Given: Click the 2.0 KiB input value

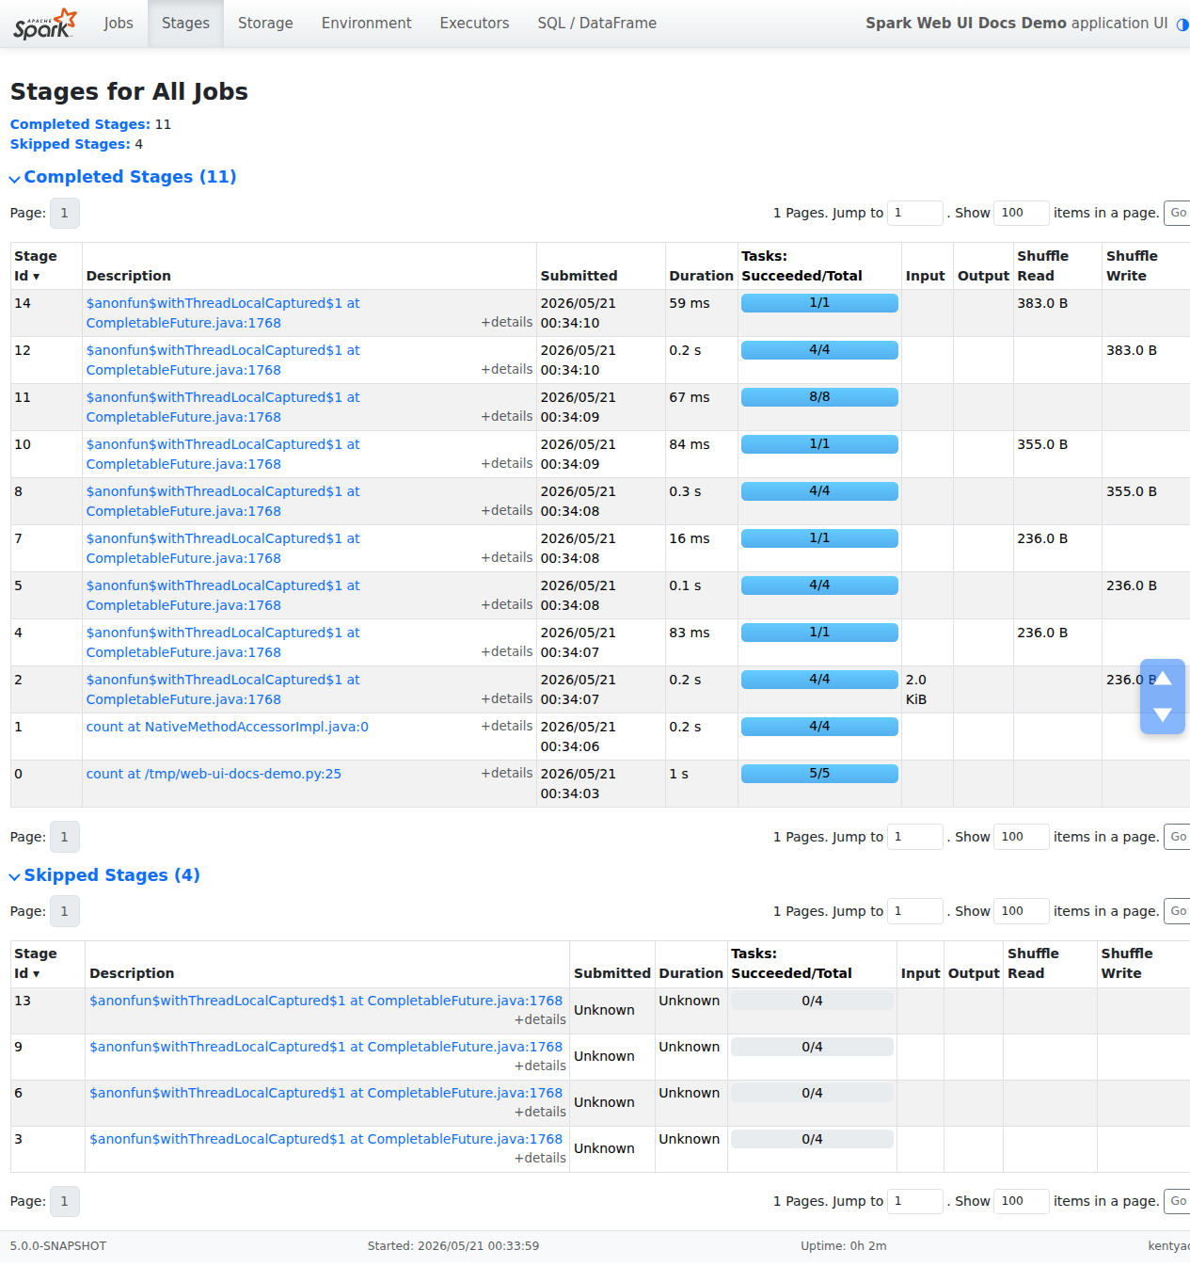Looking at the screenshot, I should [916, 689].
